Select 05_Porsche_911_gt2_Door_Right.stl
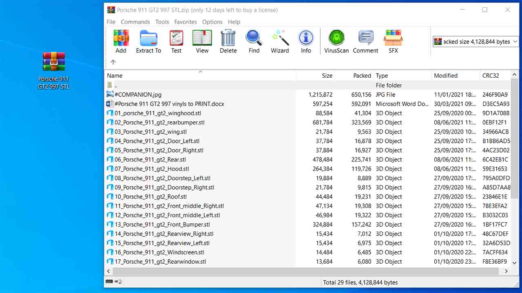The height and width of the screenshot is (293, 522). tap(159, 151)
